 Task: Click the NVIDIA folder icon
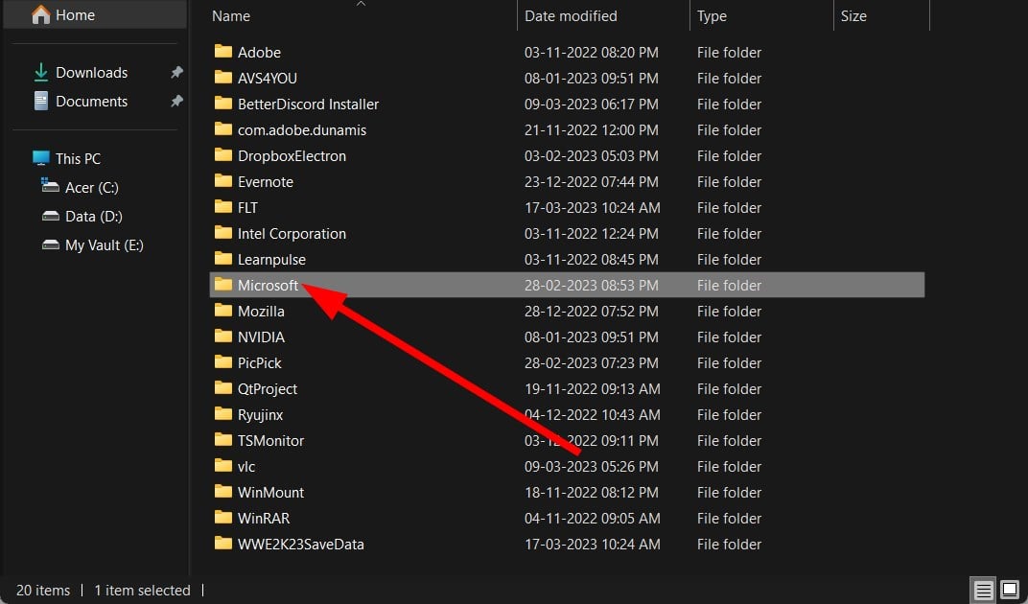point(222,337)
